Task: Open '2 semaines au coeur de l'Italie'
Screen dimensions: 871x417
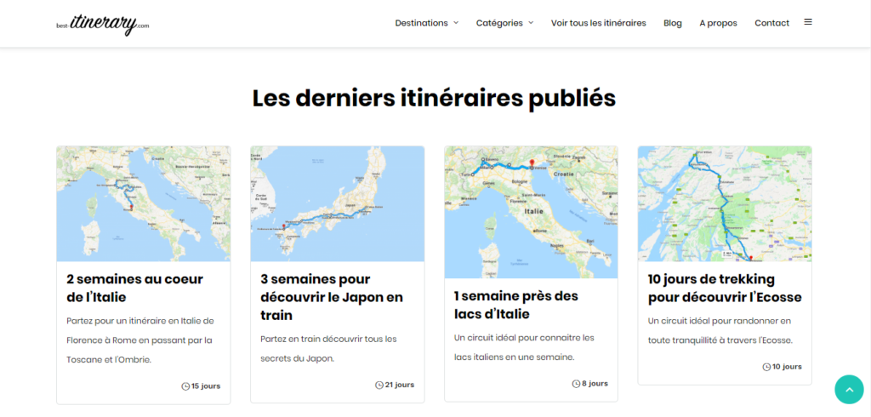Action: [135, 288]
